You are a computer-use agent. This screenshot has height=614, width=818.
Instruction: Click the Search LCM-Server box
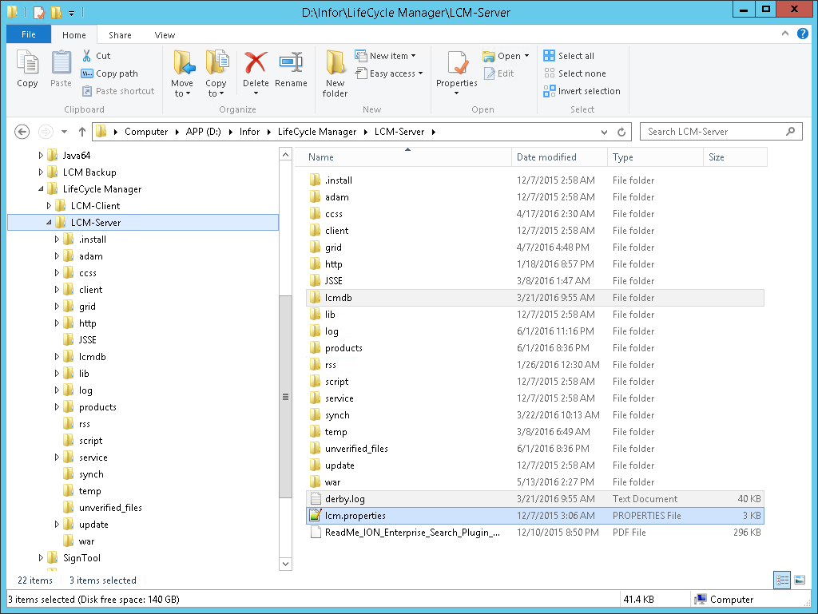coord(713,132)
